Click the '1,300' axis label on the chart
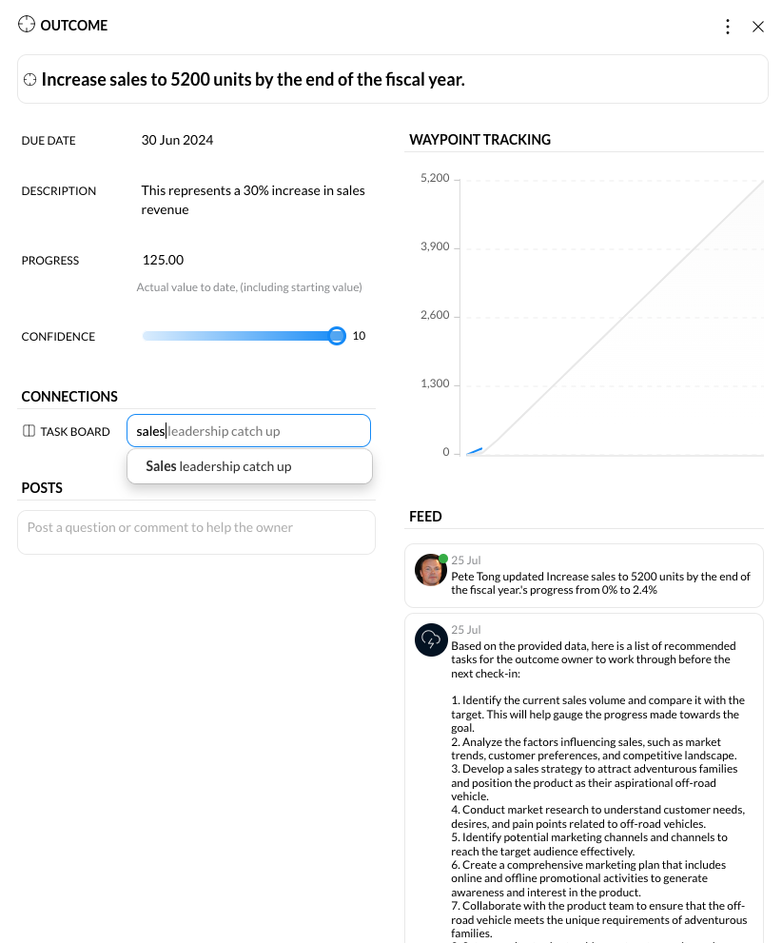Image resolution: width=782 pixels, height=943 pixels. click(x=435, y=383)
